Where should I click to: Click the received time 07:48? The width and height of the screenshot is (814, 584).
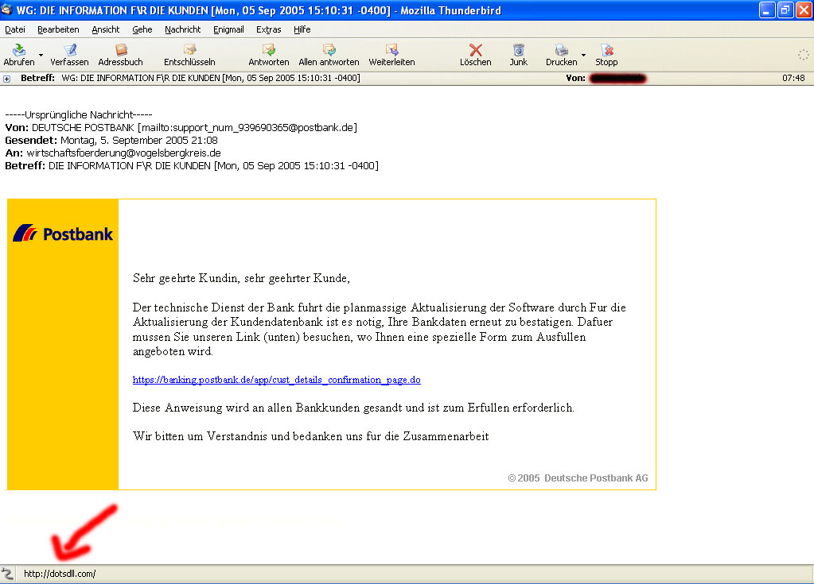point(793,78)
